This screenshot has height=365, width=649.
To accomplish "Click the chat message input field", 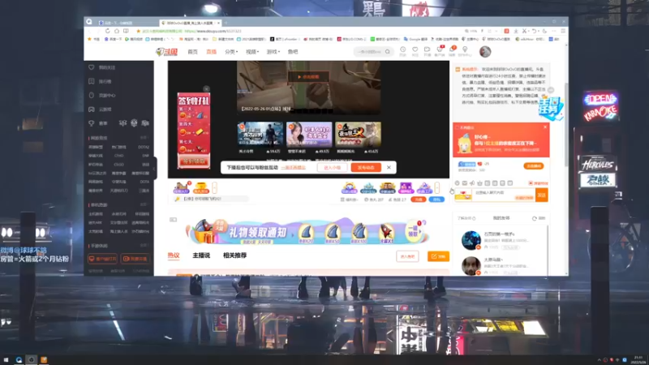I will coord(503,193).
